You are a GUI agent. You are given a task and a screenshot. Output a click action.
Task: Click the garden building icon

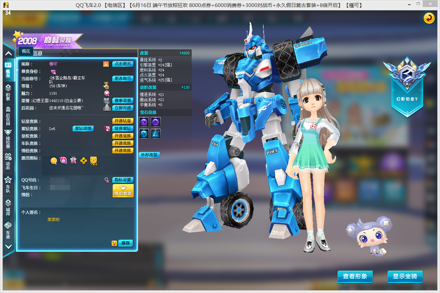coord(107,108)
